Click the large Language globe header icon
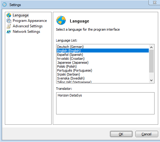Viewport: 160px width, 142px height. click(61, 20)
